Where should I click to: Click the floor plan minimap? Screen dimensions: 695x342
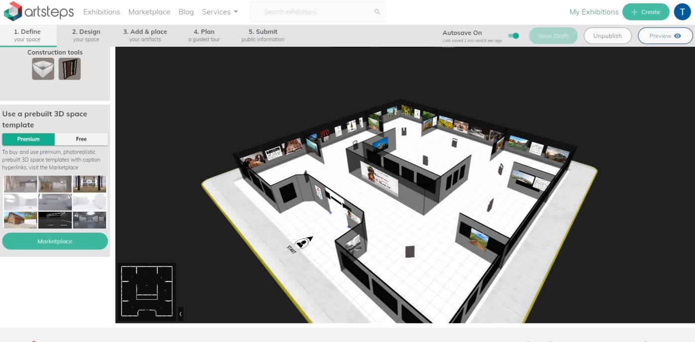(147, 291)
